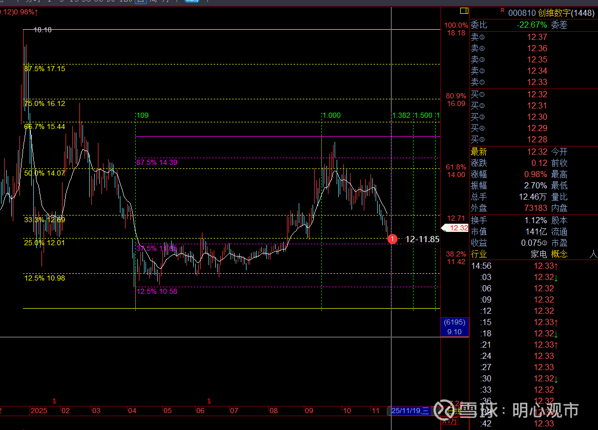
Task: Click the 38.2% 11.42 axis label
Action: click(456, 258)
